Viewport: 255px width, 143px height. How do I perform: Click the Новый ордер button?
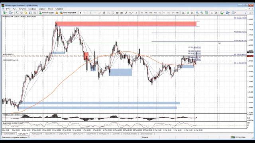pos(46,13)
